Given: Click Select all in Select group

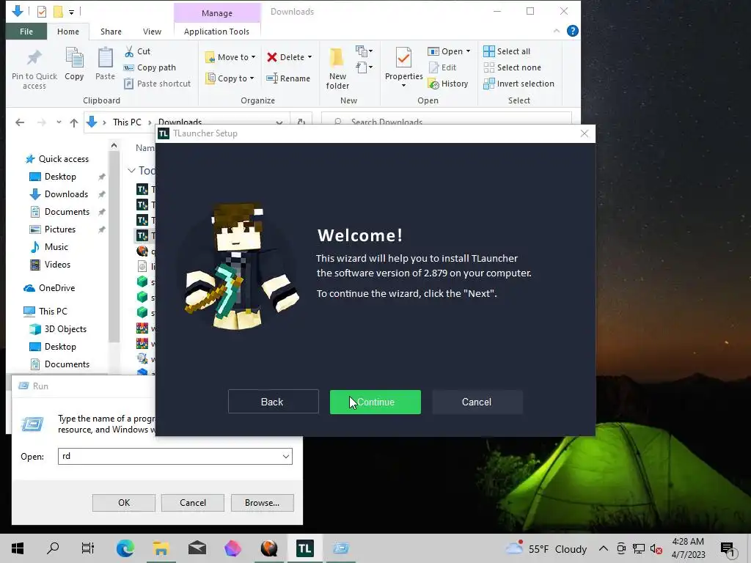Looking at the screenshot, I should 507,51.
